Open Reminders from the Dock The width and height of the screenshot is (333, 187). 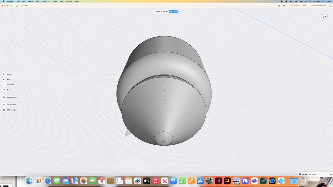[120, 181]
